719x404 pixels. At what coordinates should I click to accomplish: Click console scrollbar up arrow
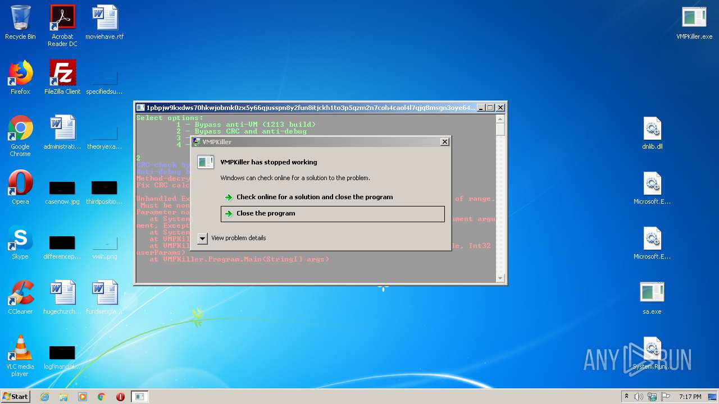pyautogui.click(x=500, y=118)
